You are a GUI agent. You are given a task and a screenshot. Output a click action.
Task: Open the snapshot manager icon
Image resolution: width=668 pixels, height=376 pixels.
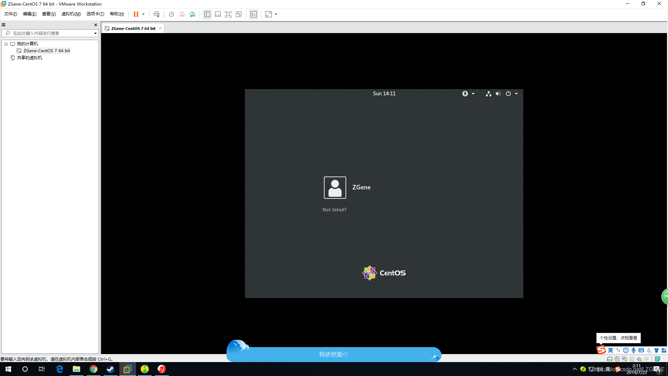click(x=192, y=14)
